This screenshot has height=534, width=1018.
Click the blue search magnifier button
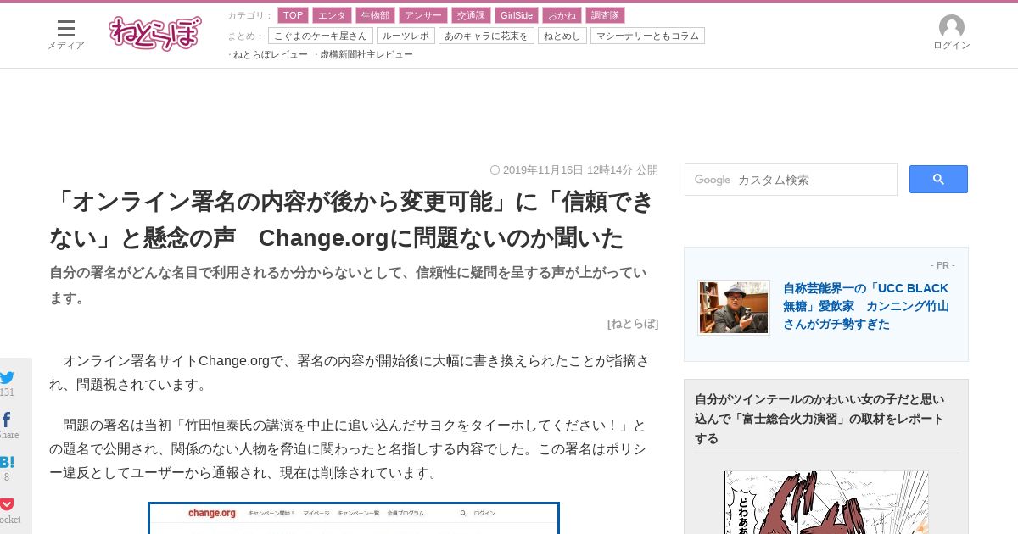(938, 179)
